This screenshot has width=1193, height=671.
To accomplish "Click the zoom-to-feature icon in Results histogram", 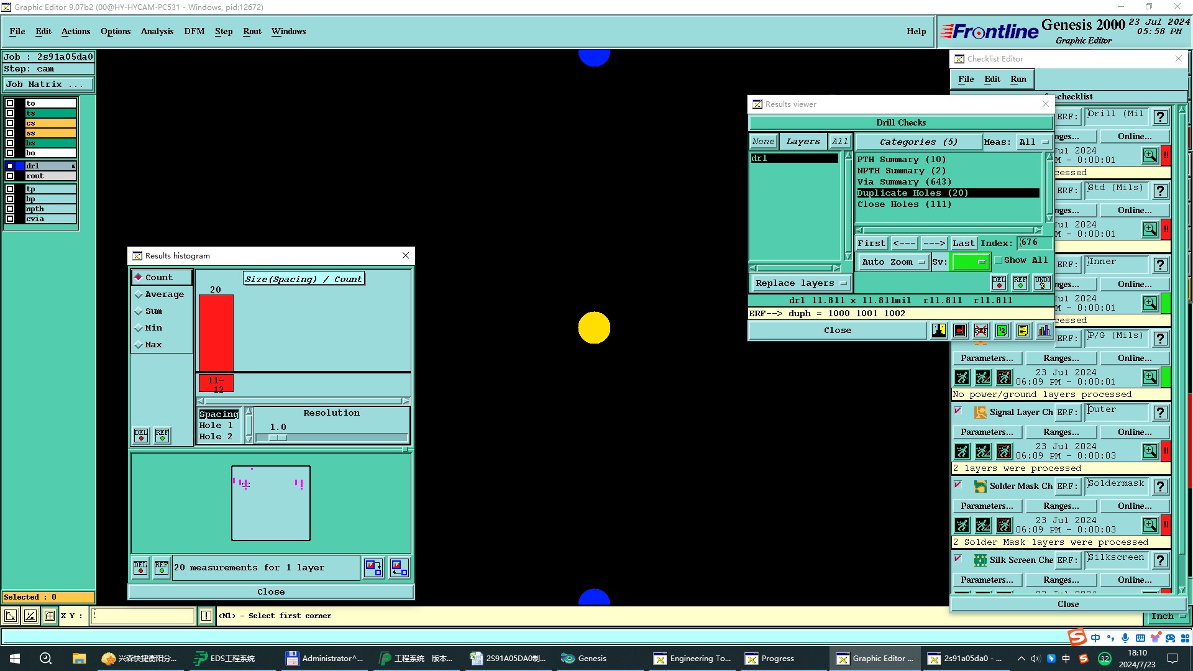I will coord(373,567).
